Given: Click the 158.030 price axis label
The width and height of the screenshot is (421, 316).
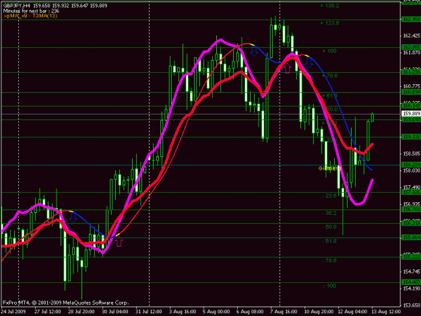Looking at the screenshot, I should tap(412, 170).
